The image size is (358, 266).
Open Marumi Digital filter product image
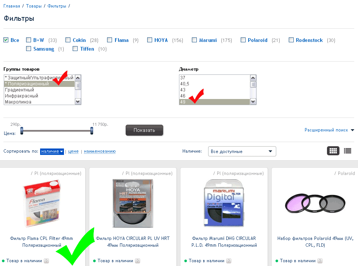[224, 203]
